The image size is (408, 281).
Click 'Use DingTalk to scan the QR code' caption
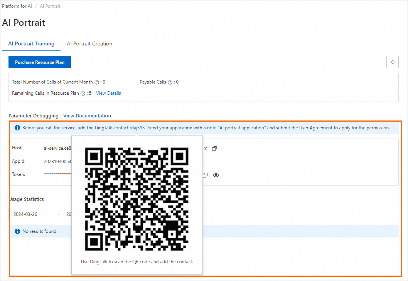click(x=137, y=262)
